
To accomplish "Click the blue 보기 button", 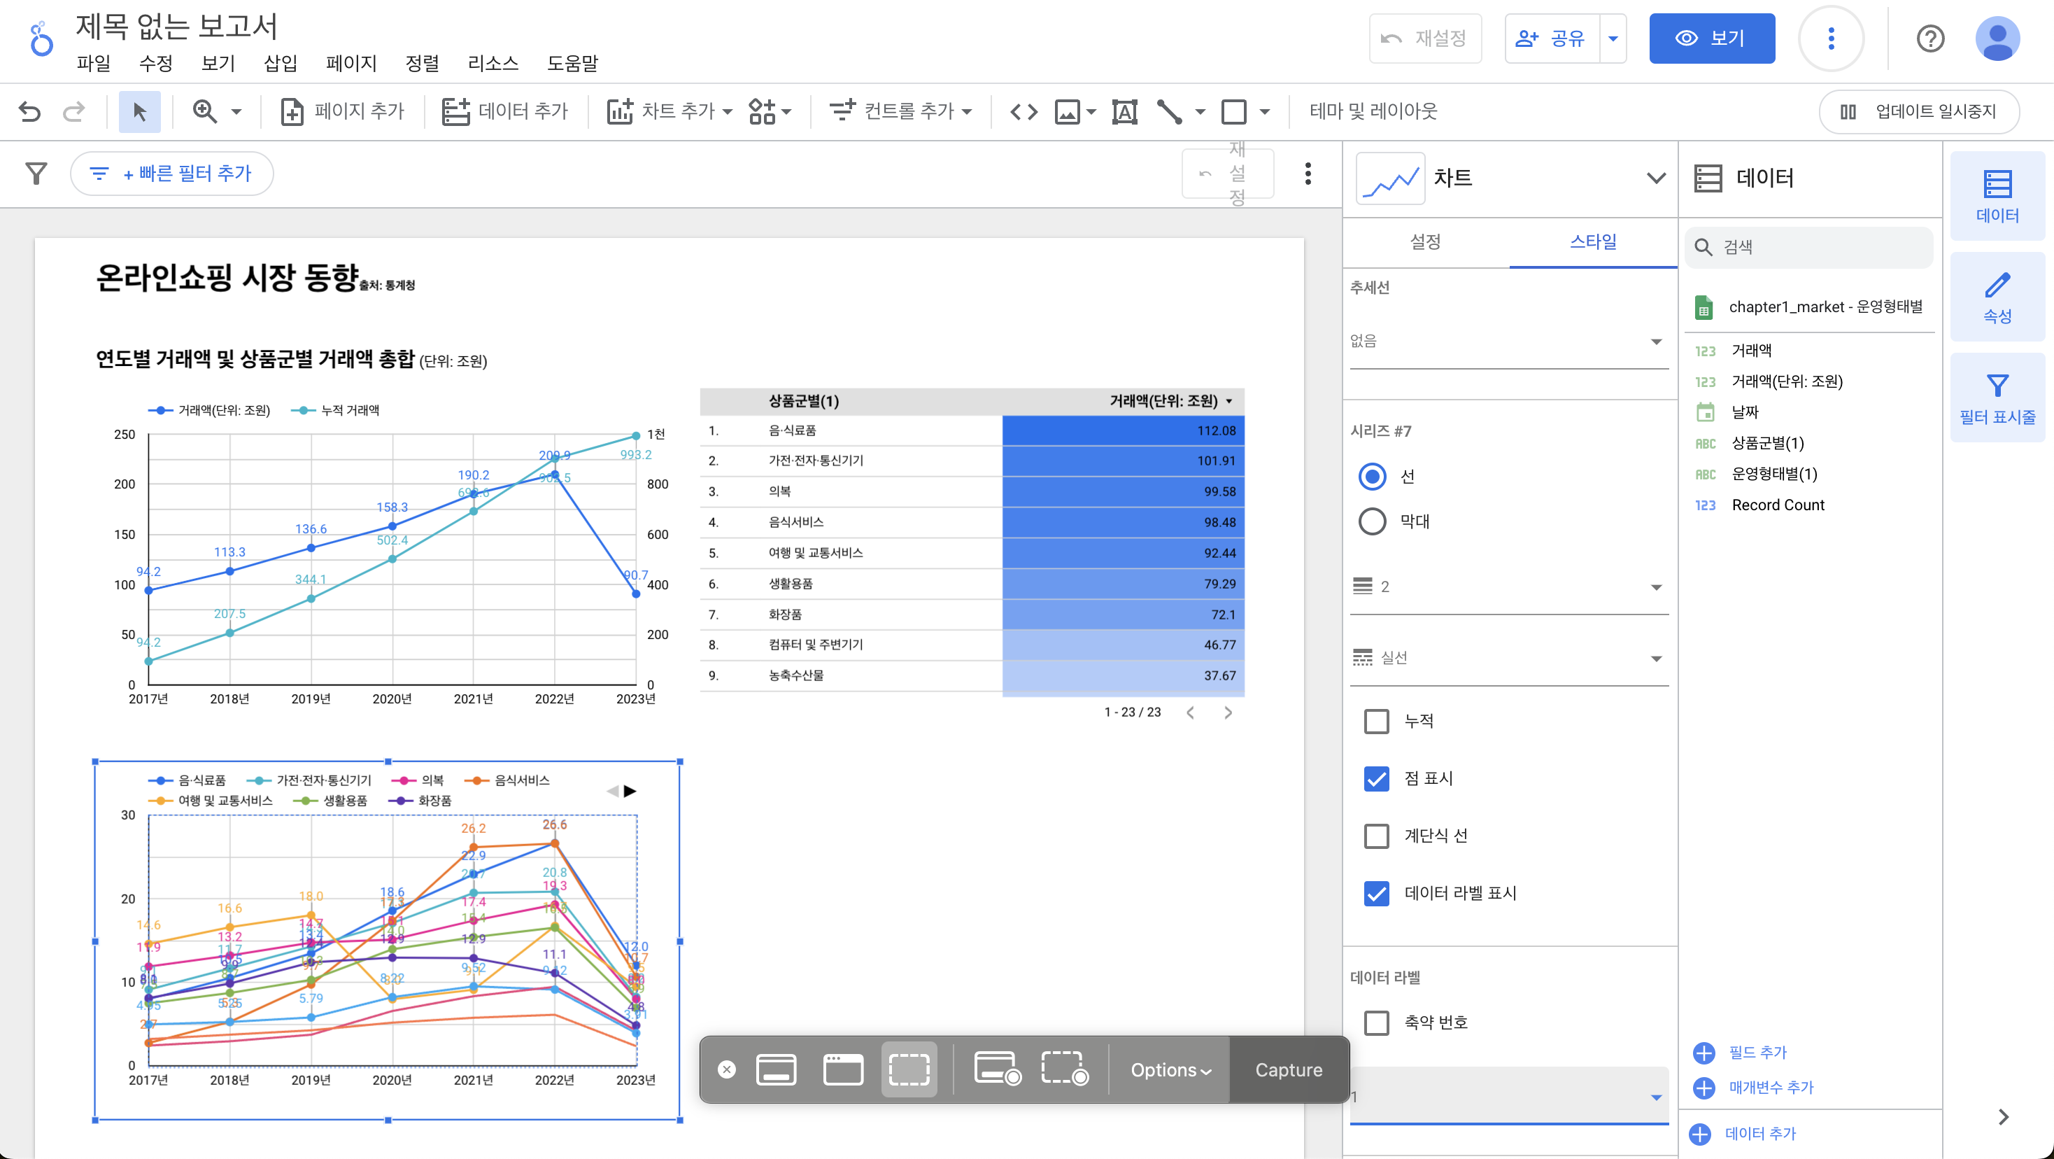I will 1711,38.
